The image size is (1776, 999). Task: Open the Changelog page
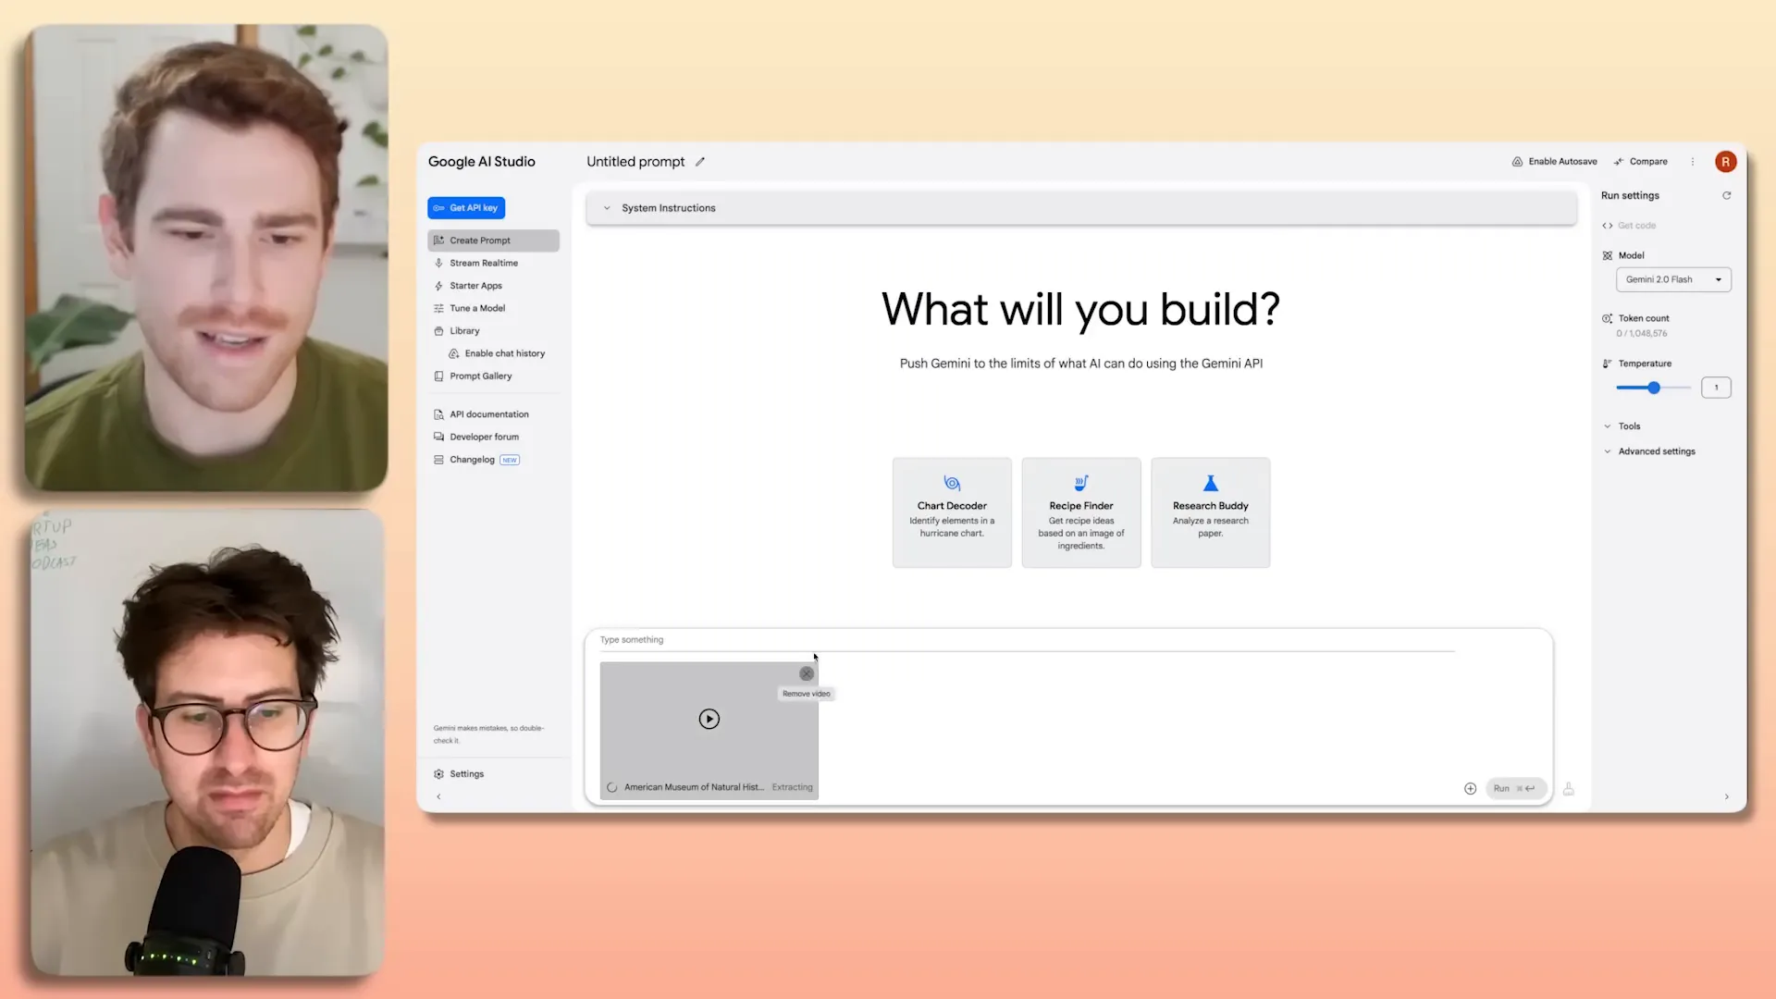point(472,460)
